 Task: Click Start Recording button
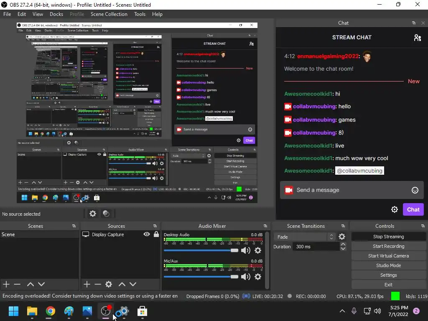(x=388, y=246)
